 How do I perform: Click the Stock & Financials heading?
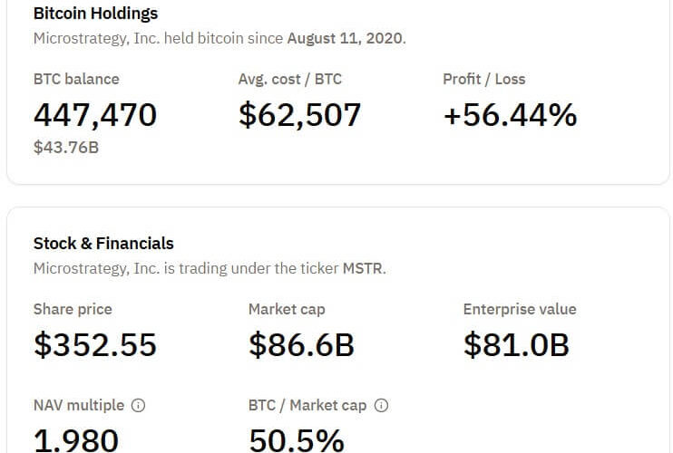pos(103,243)
